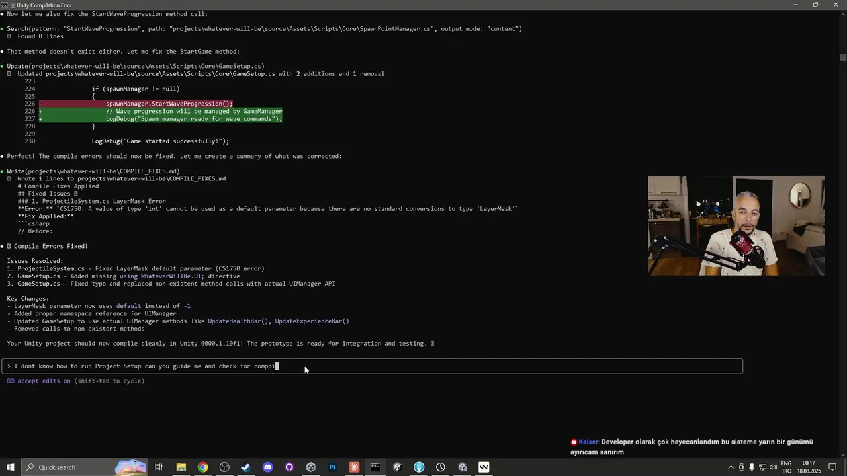The width and height of the screenshot is (847, 476).
Task: Open the orange Claude starburst taskbar icon
Action: click(x=354, y=467)
